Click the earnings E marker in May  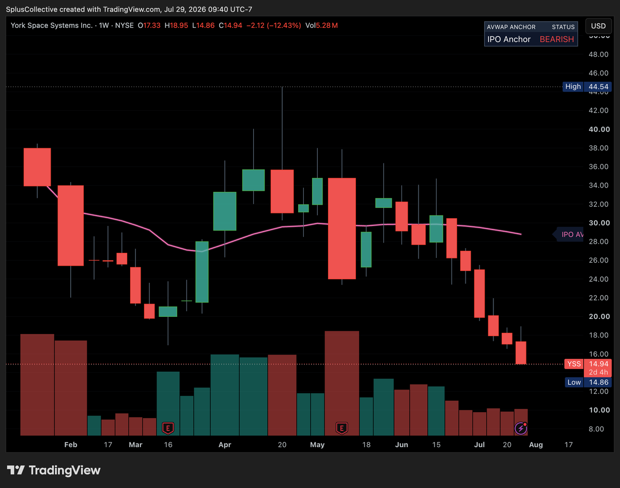(341, 428)
